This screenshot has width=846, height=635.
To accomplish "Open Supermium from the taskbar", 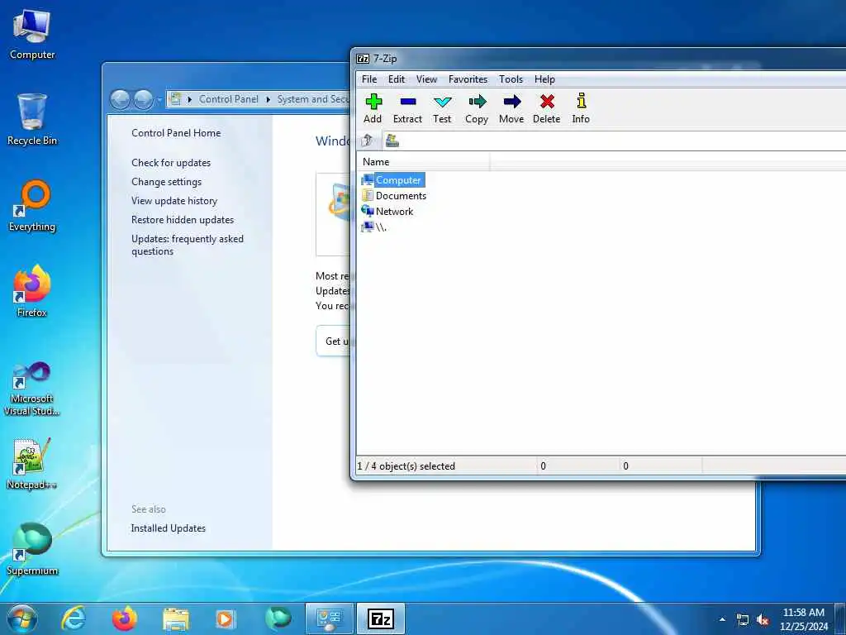I will pyautogui.click(x=278, y=618).
